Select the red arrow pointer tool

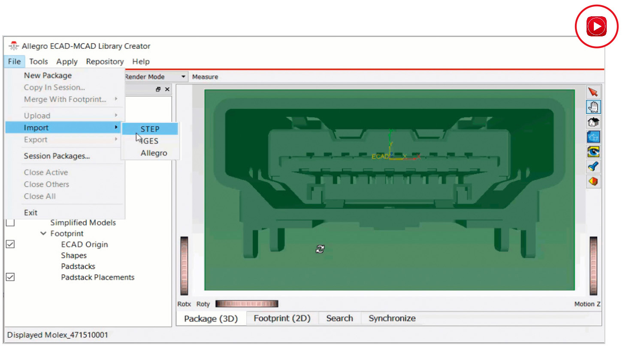click(593, 92)
